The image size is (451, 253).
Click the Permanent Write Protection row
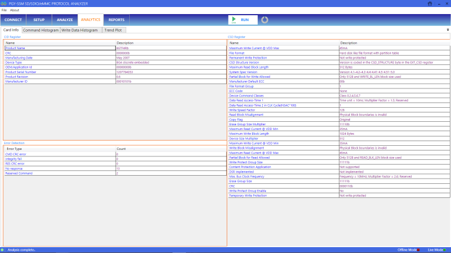pyautogui.click(x=339, y=57)
